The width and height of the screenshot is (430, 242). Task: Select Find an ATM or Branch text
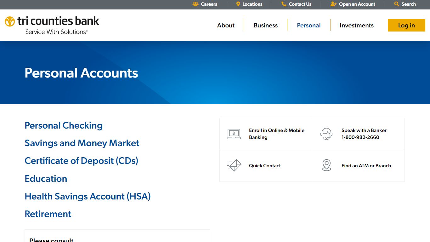coord(366,166)
